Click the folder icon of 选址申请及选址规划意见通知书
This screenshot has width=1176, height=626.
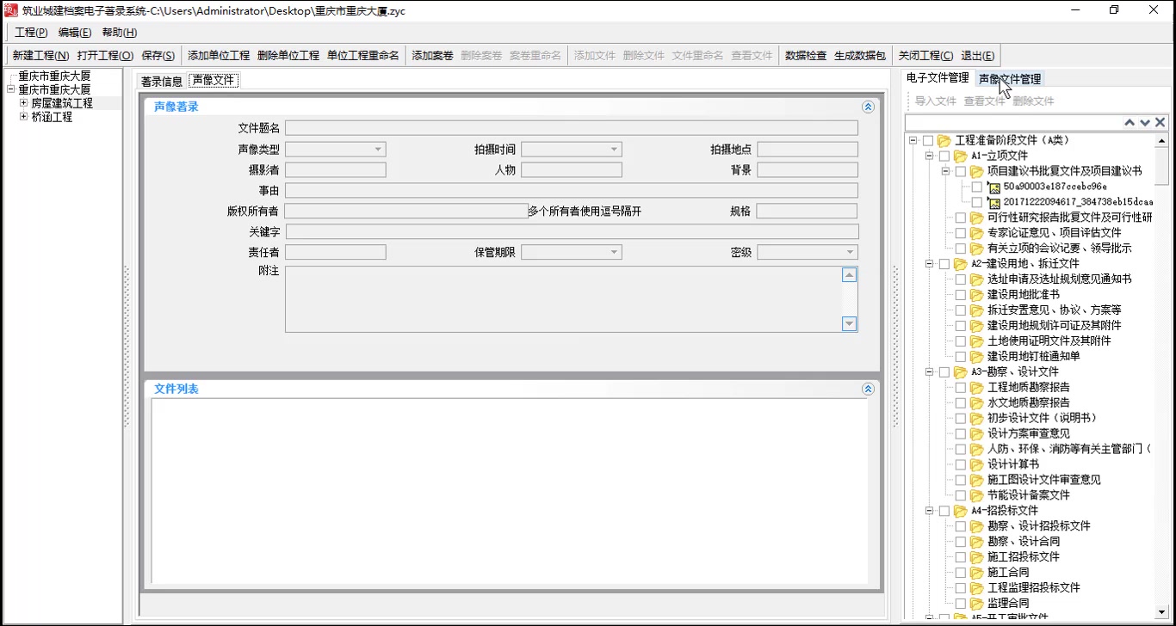point(976,279)
